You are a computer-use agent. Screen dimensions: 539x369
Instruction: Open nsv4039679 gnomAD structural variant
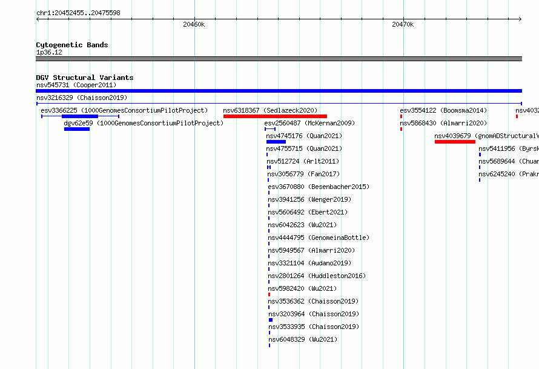486,136
